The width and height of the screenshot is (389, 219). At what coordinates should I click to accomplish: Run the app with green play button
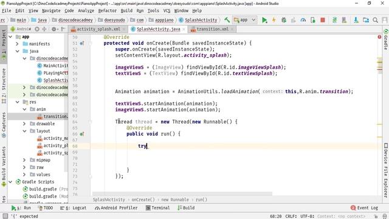pos(264,20)
